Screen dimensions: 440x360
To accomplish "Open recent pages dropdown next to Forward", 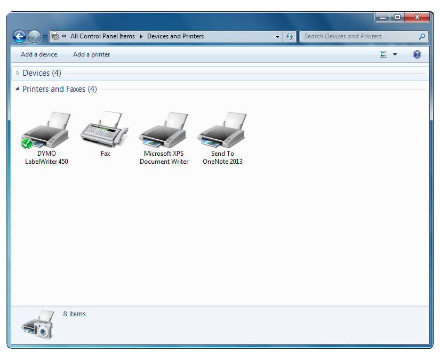I will pos(45,36).
